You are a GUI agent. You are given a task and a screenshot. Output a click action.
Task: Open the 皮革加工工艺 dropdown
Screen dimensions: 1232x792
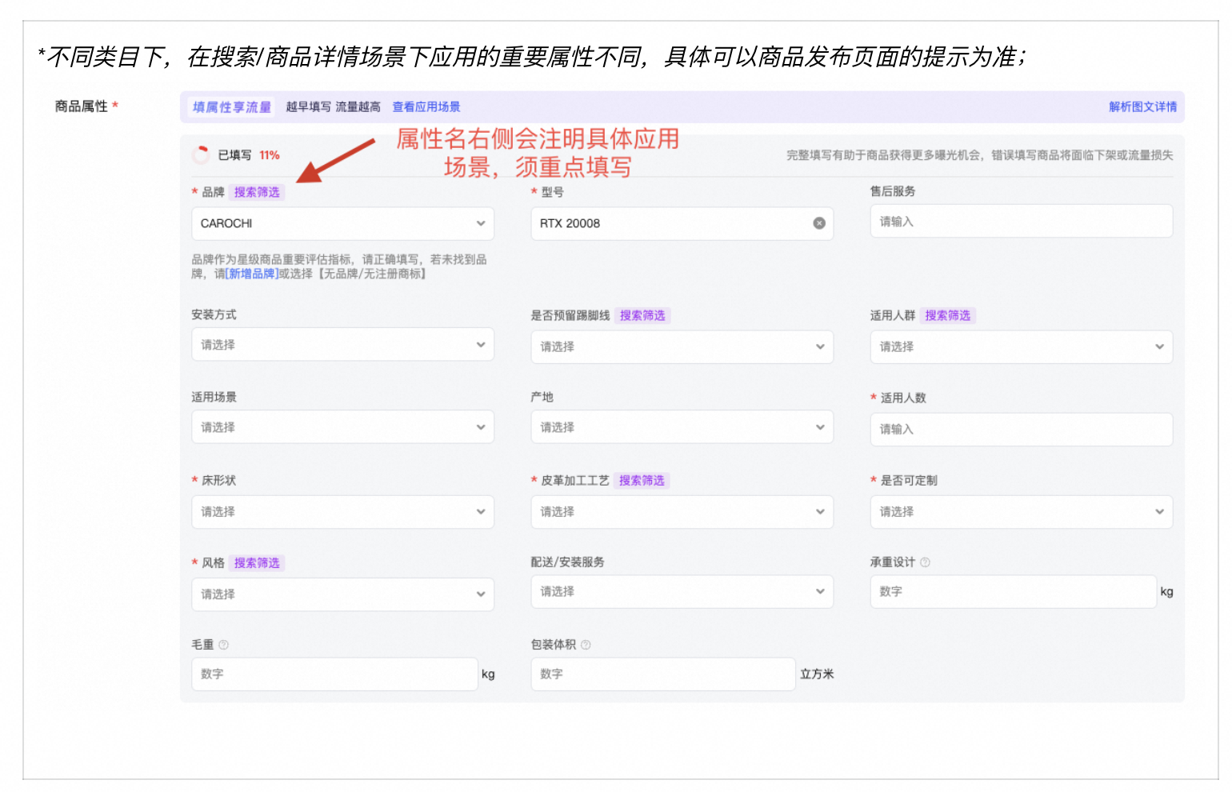point(682,511)
